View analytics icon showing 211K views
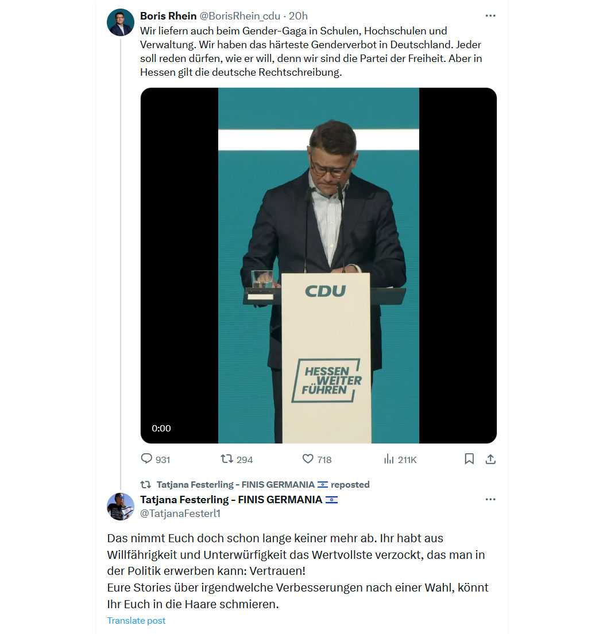The image size is (603, 634). click(x=389, y=459)
